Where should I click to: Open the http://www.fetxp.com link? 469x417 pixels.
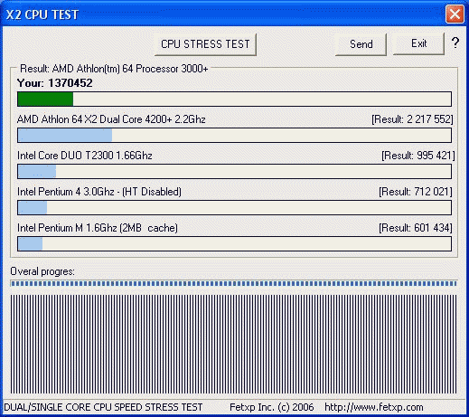pyautogui.click(x=374, y=407)
